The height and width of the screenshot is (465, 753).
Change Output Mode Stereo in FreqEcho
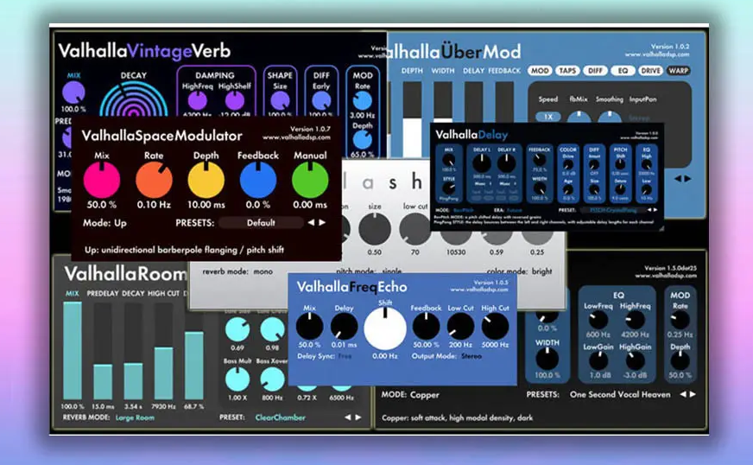coord(471,356)
